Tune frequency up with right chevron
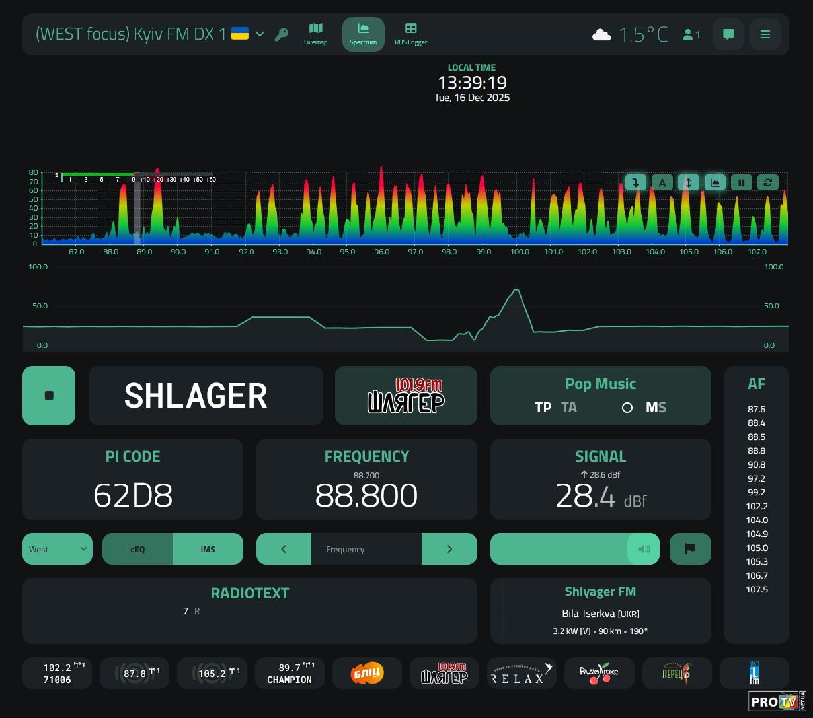813x718 pixels. tap(449, 549)
